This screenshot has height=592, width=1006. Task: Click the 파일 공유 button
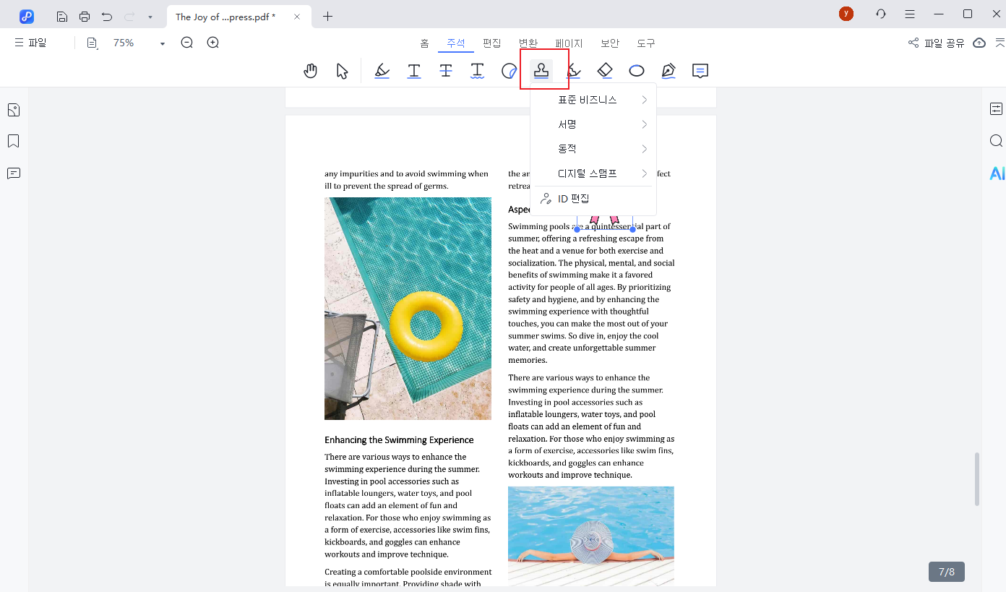click(936, 43)
